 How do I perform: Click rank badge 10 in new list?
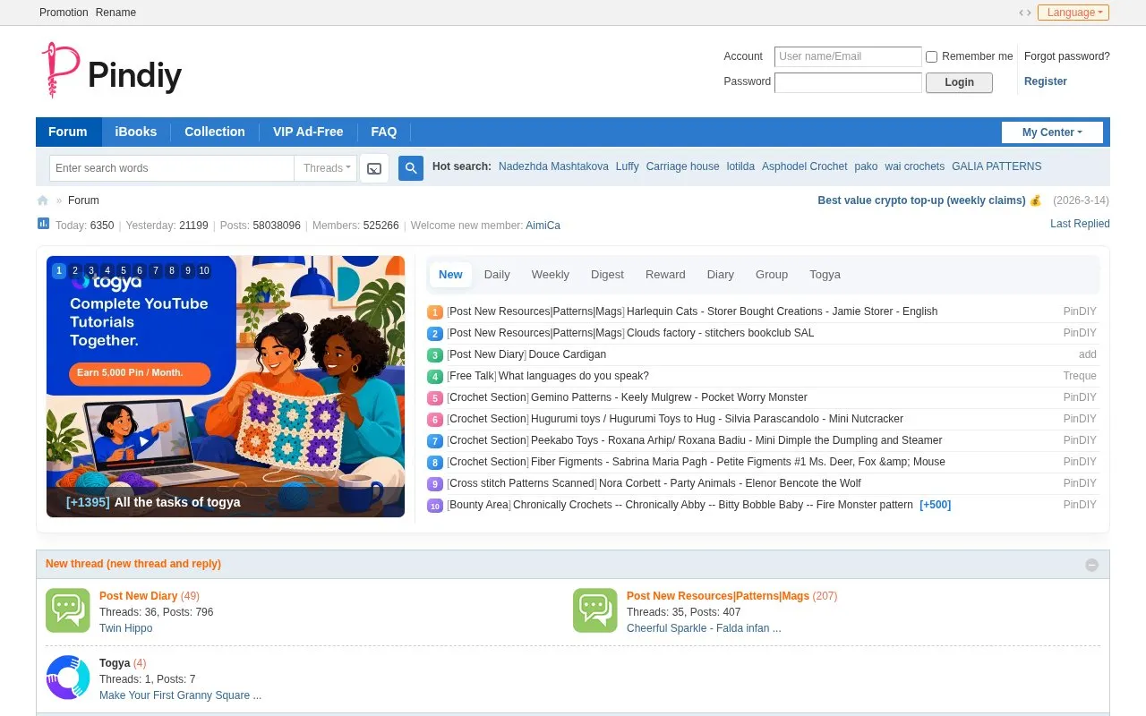435,506
